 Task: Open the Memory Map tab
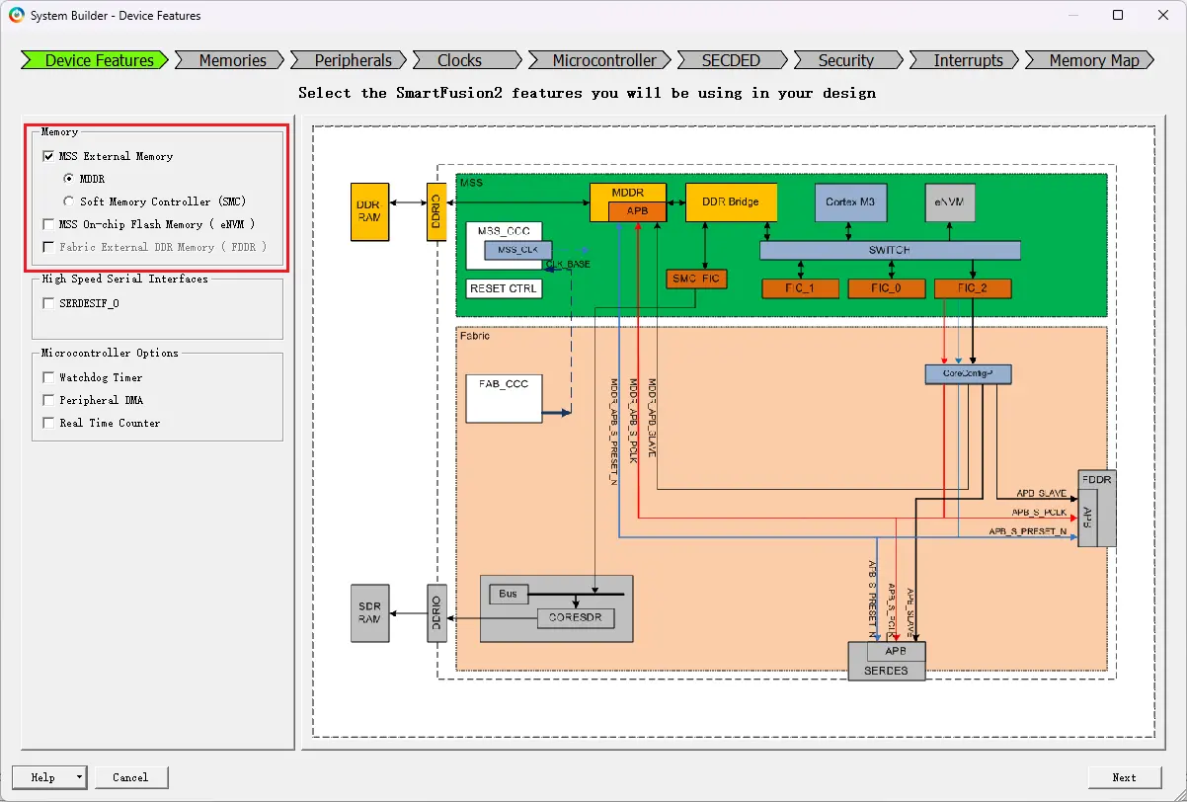(x=1093, y=60)
